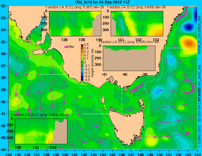
Task: Click longitude label 141 on the bottom axis
Action: (75, 154)
